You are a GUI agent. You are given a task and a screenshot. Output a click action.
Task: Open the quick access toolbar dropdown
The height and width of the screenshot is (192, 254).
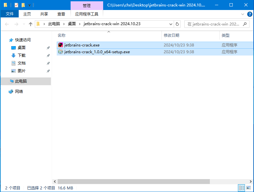coord(29,5)
